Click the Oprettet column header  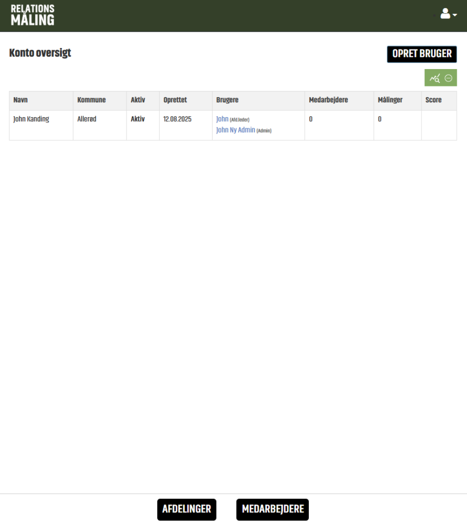click(x=175, y=100)
